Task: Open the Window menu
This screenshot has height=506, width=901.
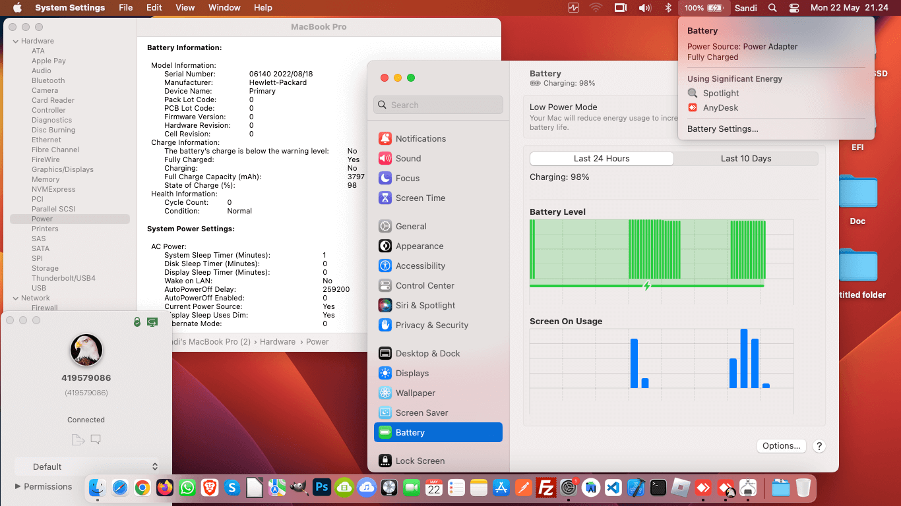Action: coord(224,8)
